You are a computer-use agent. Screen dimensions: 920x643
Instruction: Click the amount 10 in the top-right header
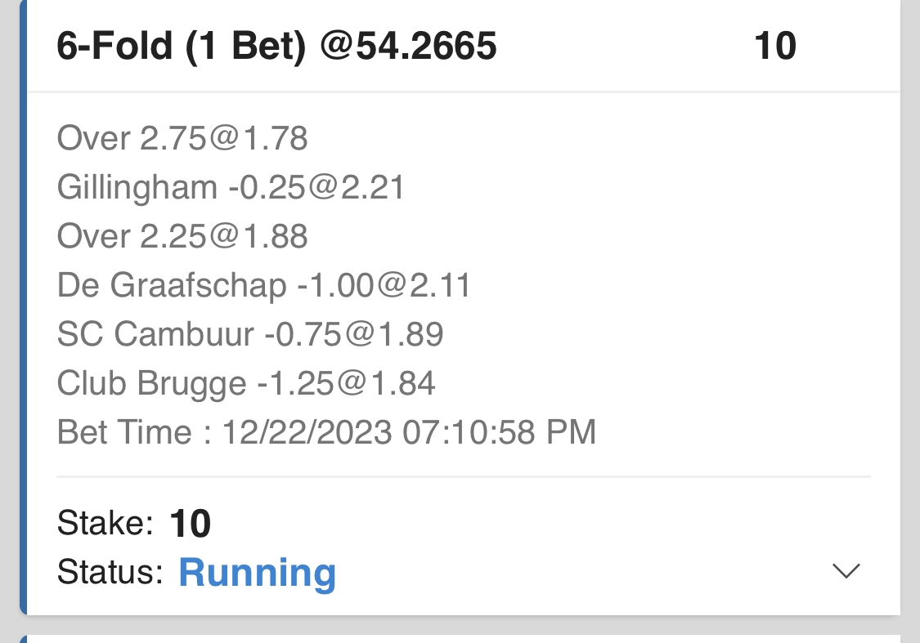774,47
